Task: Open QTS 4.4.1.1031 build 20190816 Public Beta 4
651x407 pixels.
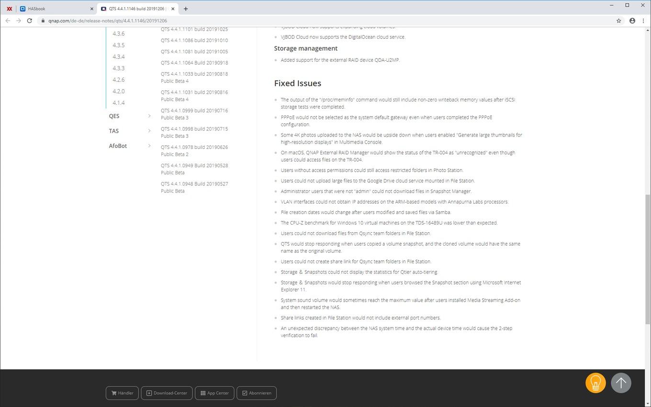Action: coord(194,95)
